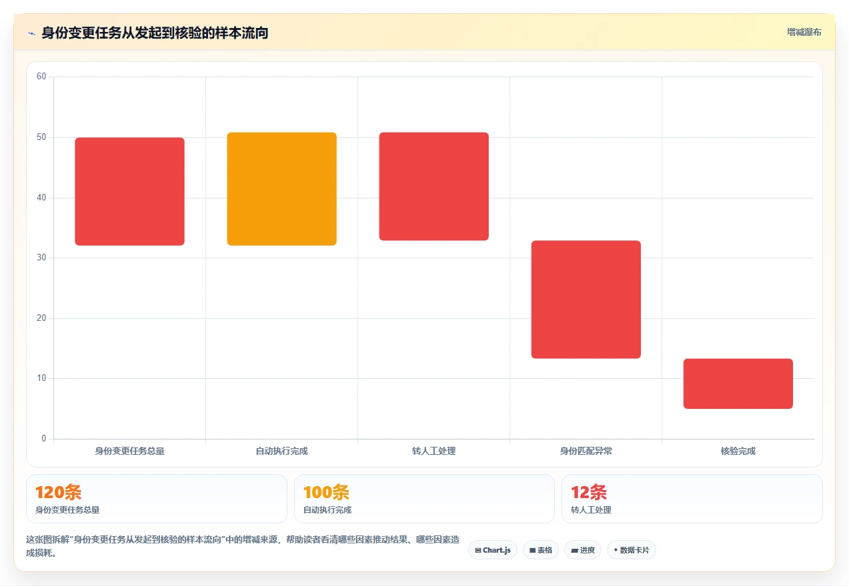Click the y-axis value 20

[x=41, y=318]
